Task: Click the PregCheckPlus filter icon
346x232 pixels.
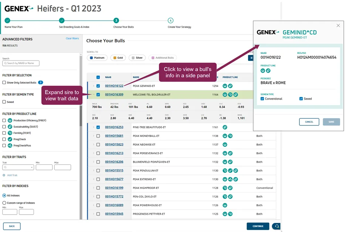Action: click(10, 145)
